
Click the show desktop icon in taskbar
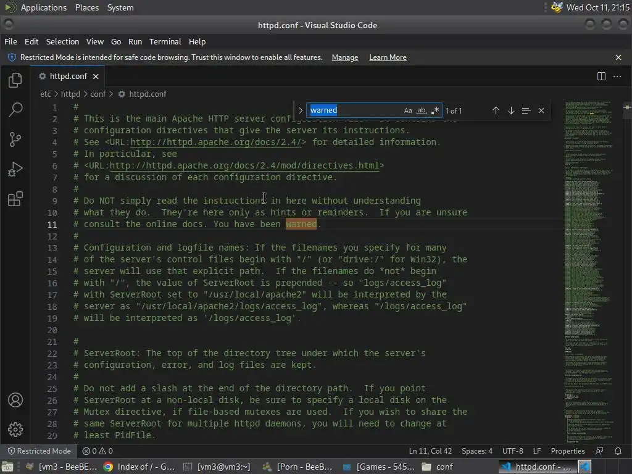click(7, 467)
